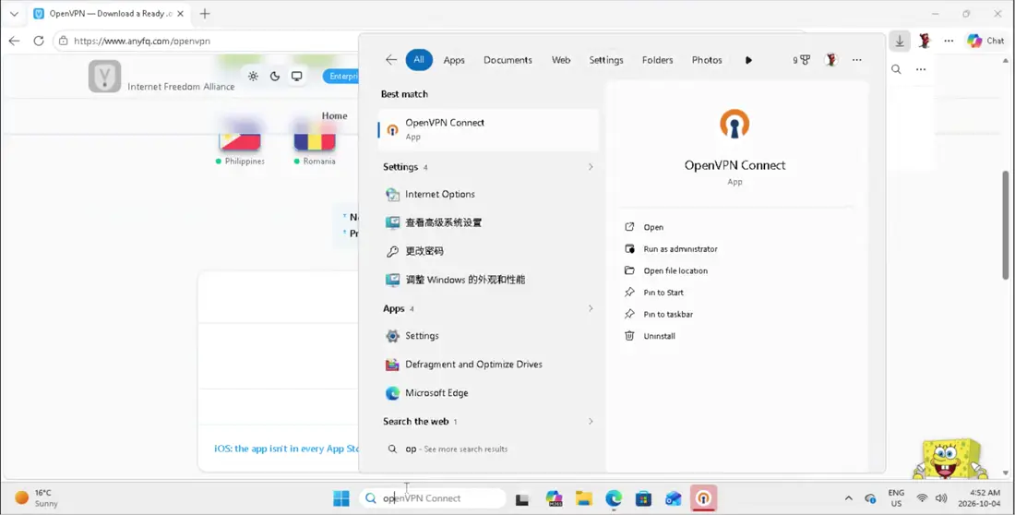Click the Edge page vertical scrollbar
1015x515 pixels.
pyautogui.click(x=1005, y=225)
